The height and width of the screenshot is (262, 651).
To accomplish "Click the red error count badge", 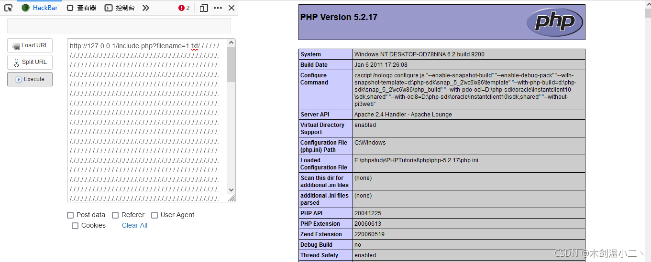I will (x=184, y=8).
